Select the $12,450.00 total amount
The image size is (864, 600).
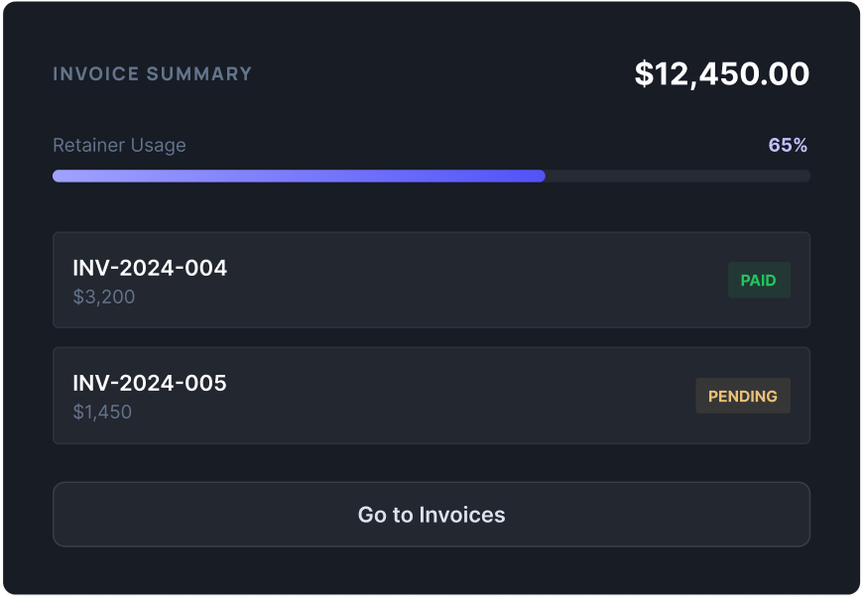[x=721, y=73]
